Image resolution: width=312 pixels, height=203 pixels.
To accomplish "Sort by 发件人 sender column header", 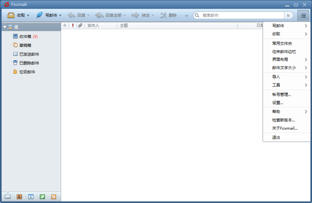I will (101, 26).
